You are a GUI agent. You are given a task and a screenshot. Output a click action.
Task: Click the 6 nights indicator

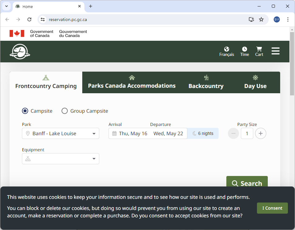pyautogui.click(x=203, y=133)
